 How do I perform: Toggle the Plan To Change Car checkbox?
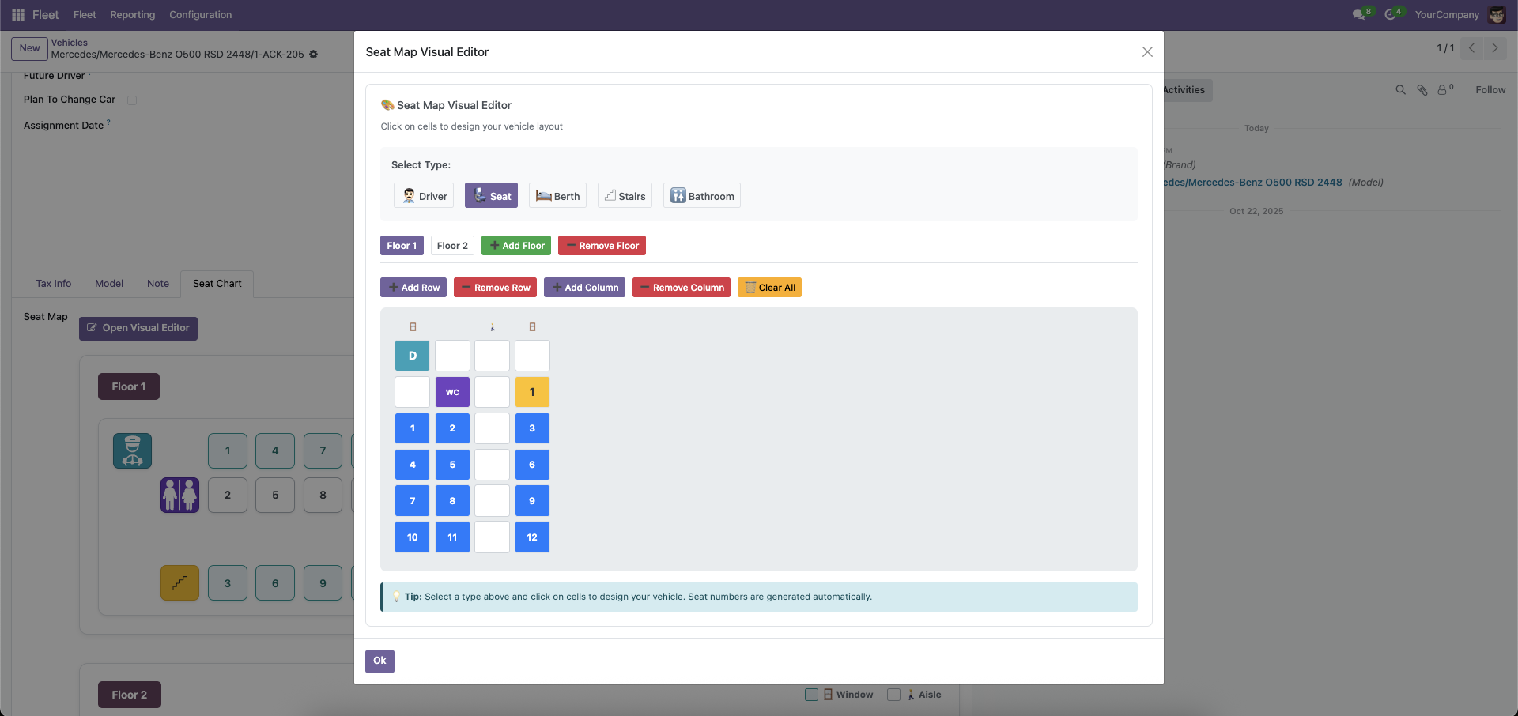tap(132, 100)
